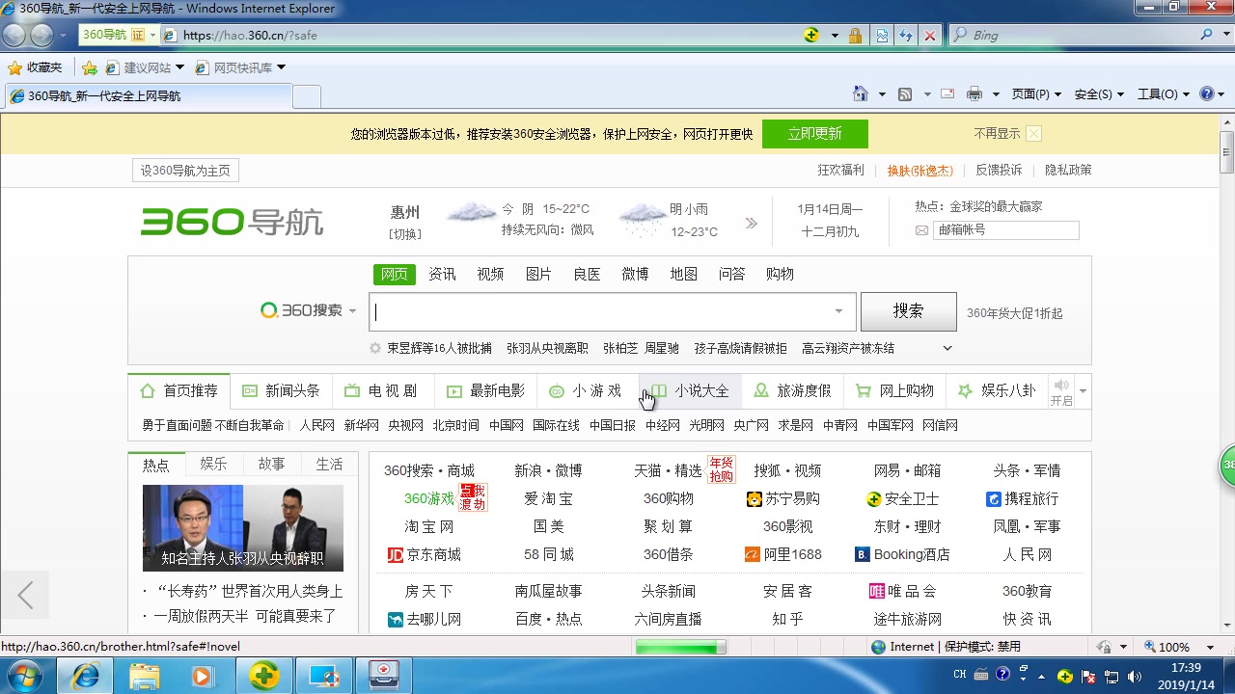This screenshot has height=694, width=1235.
Task: Open search box suggestion dropdown arrow
Action: tap(838, 311)
